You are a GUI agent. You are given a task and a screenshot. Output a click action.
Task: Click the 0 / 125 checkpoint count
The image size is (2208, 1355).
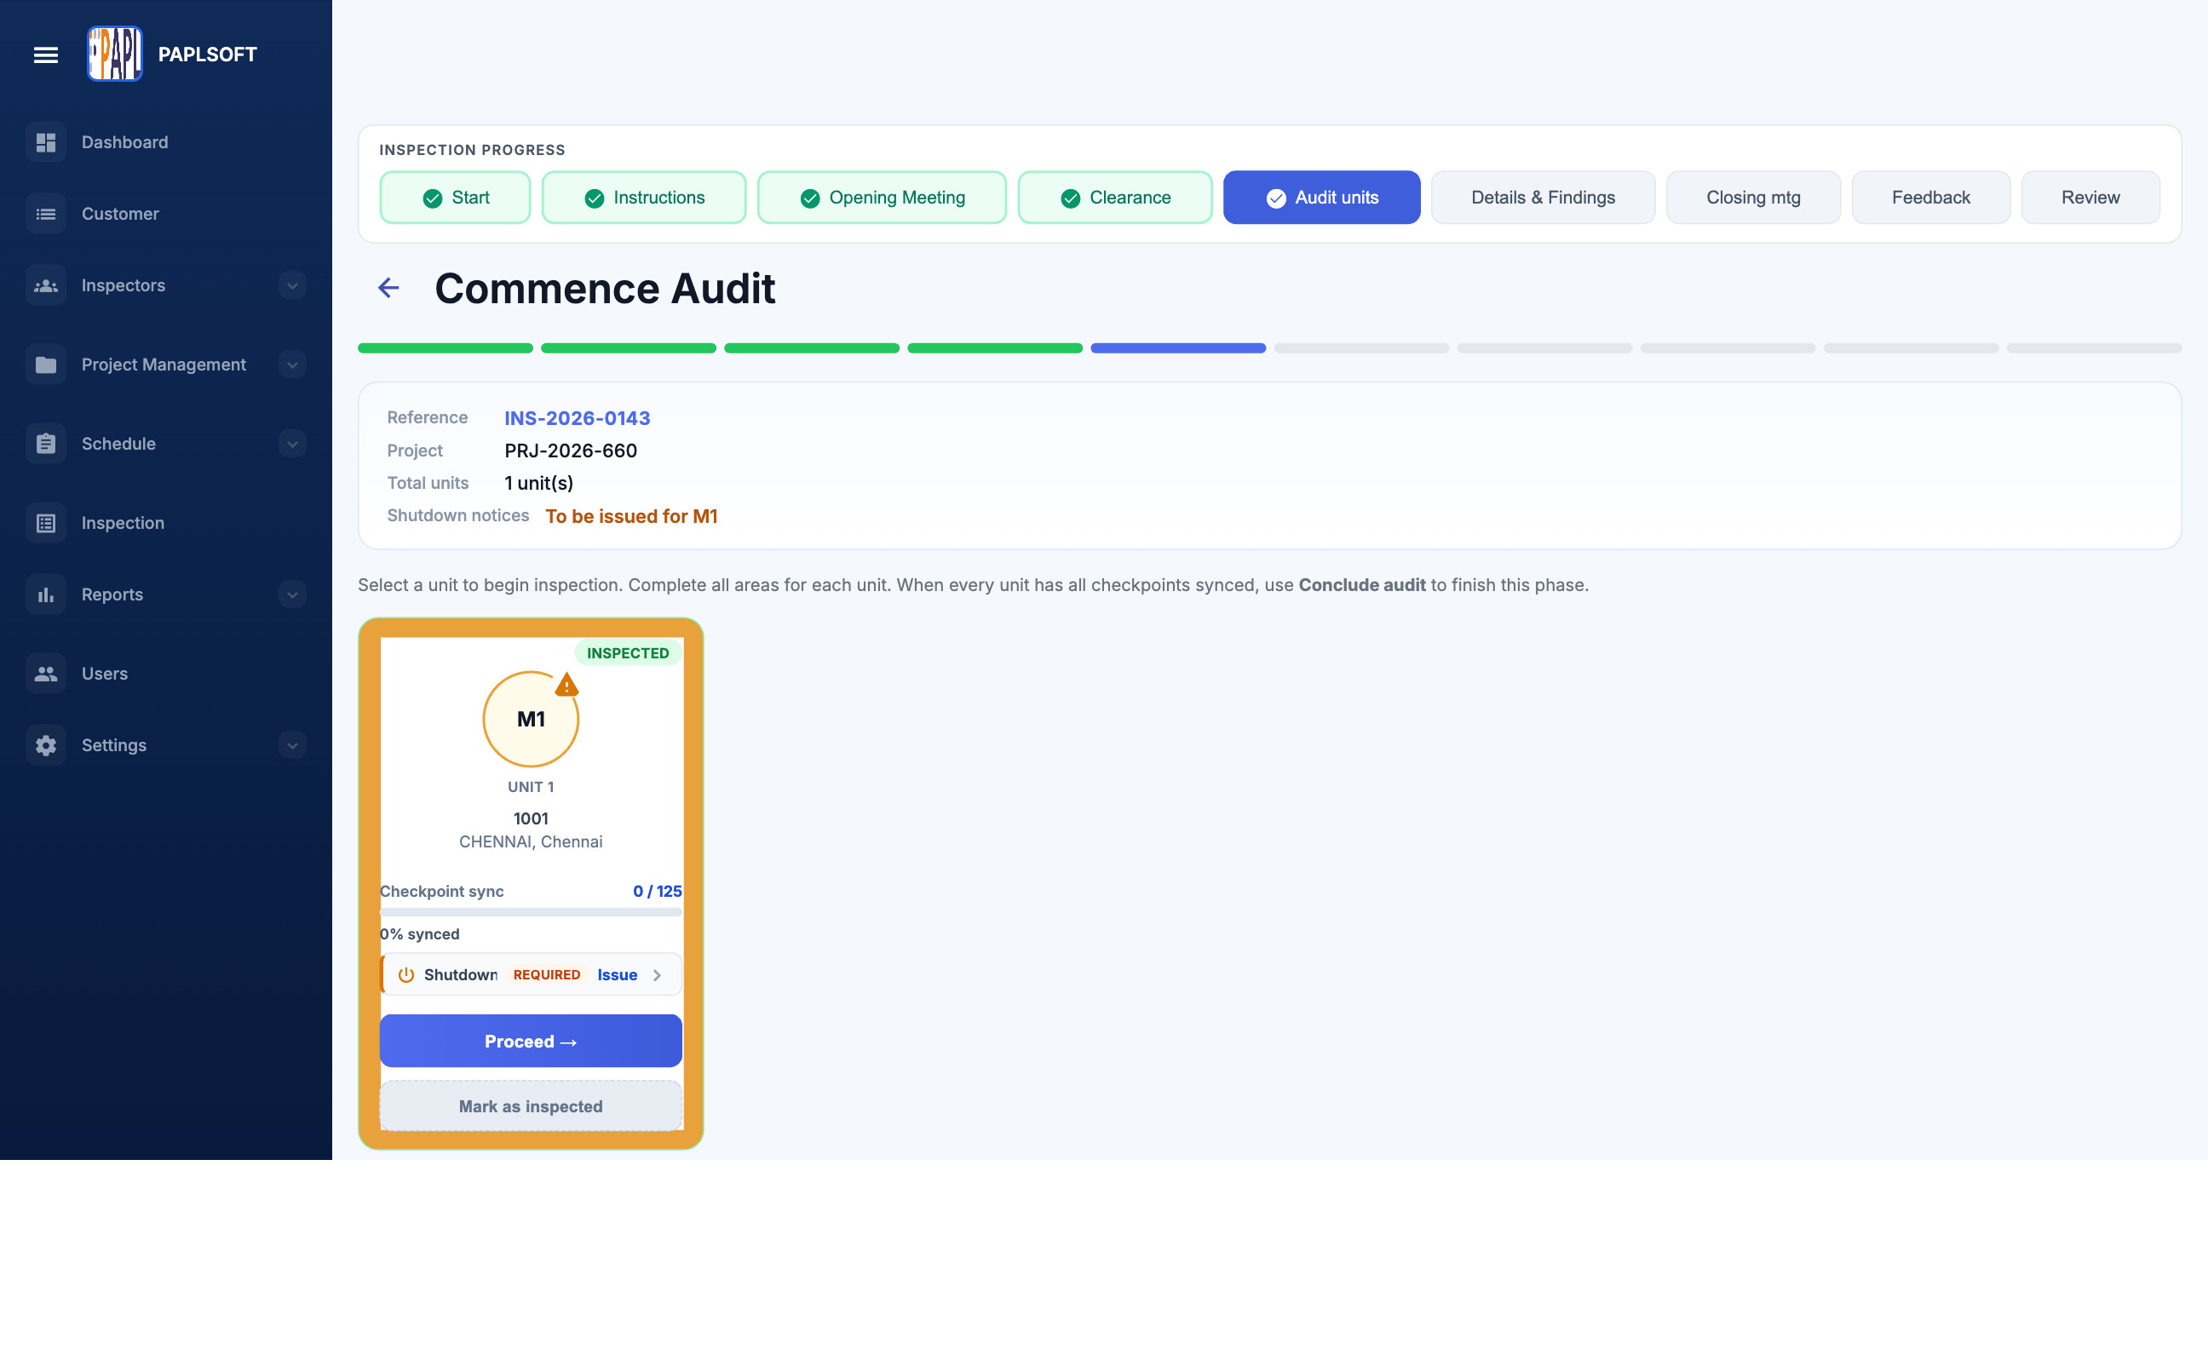point(657,892)
